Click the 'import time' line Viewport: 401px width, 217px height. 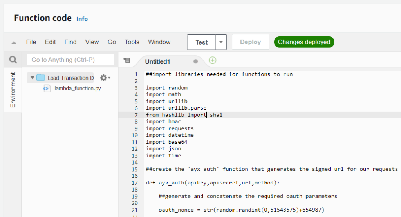163,156
